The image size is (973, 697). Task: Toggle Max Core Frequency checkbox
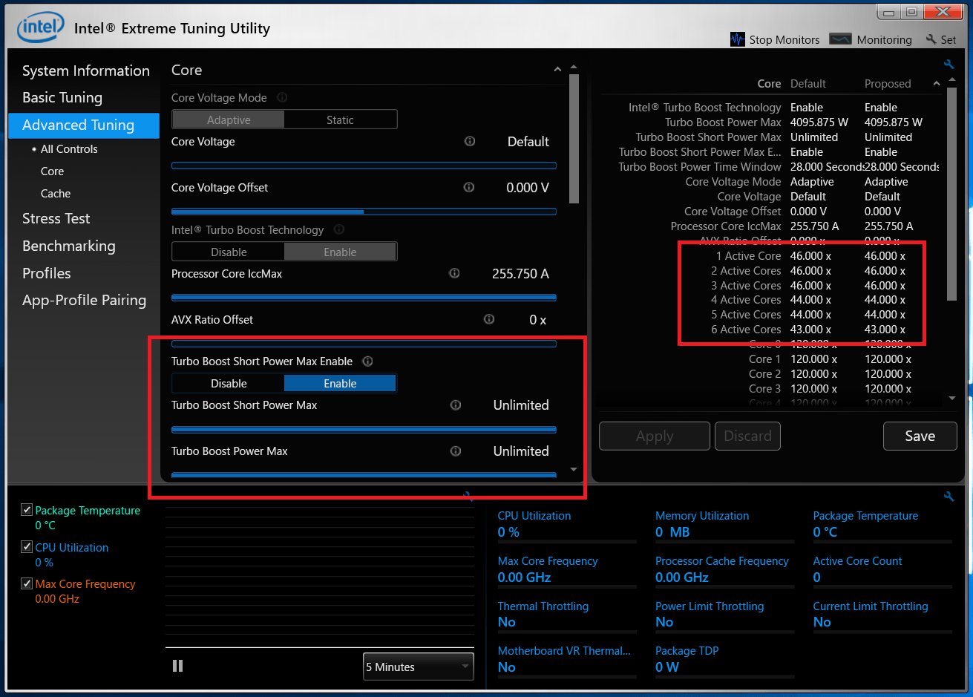(27, 583)
